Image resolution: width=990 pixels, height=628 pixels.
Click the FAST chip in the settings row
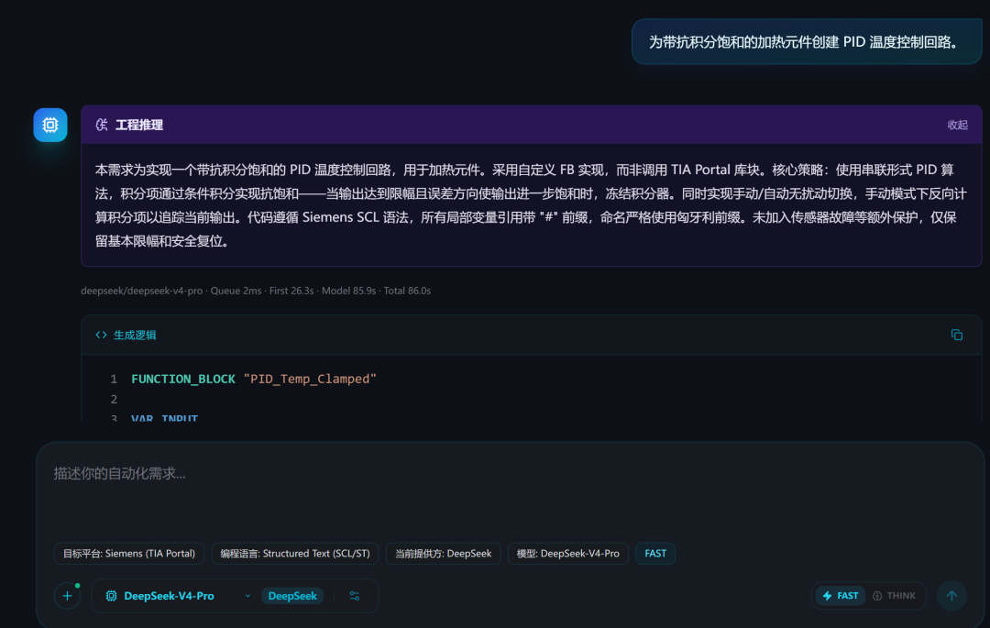655,554
